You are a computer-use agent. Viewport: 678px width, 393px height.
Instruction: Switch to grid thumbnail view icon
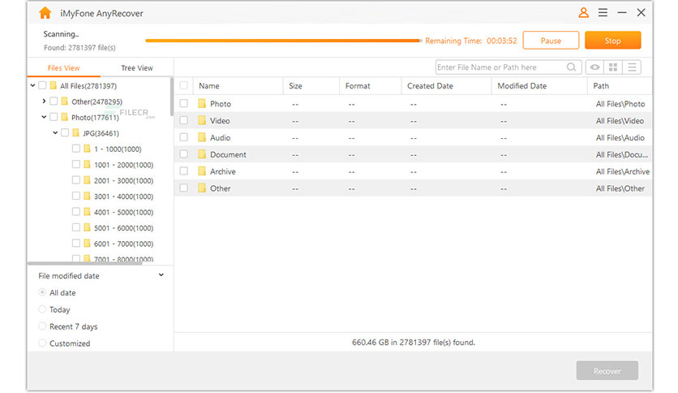pos(614,67)
